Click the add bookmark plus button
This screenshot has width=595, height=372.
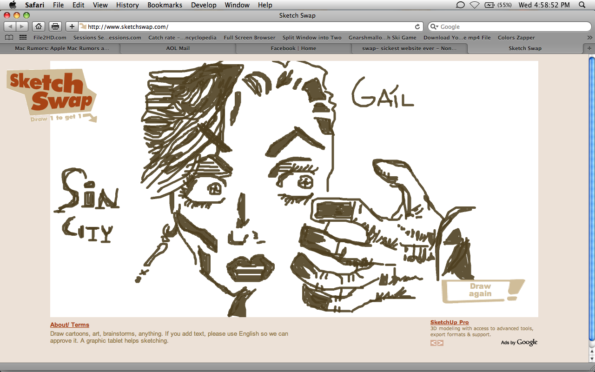point(72,27)
